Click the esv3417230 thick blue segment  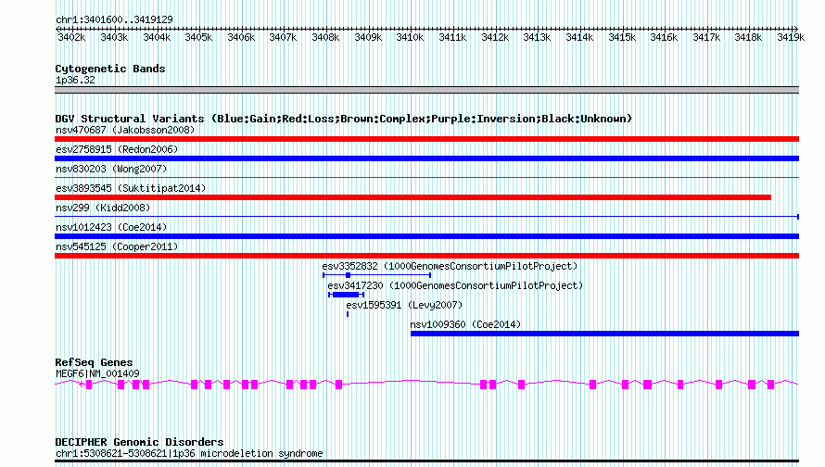click(346, 295)
